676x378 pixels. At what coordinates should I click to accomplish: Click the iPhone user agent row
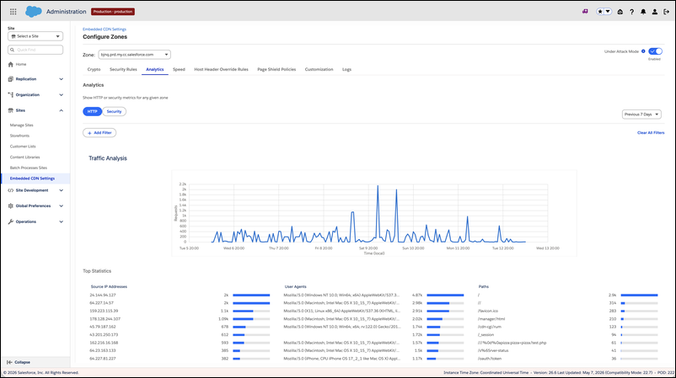pyautogui.click(x=342, y=359)
